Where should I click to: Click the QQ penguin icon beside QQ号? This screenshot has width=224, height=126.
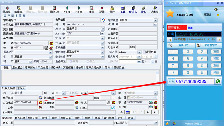coord(40,107)
